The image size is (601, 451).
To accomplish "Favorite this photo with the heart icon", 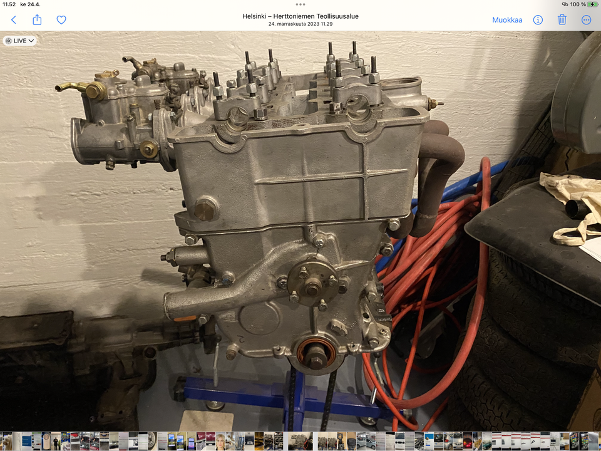I will (x=61, y=19).
